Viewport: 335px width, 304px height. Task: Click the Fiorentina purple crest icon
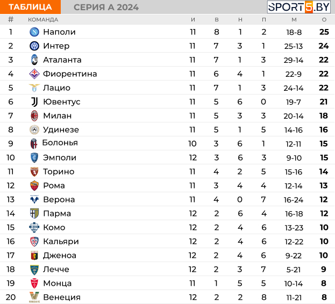(x=34, y=74)
